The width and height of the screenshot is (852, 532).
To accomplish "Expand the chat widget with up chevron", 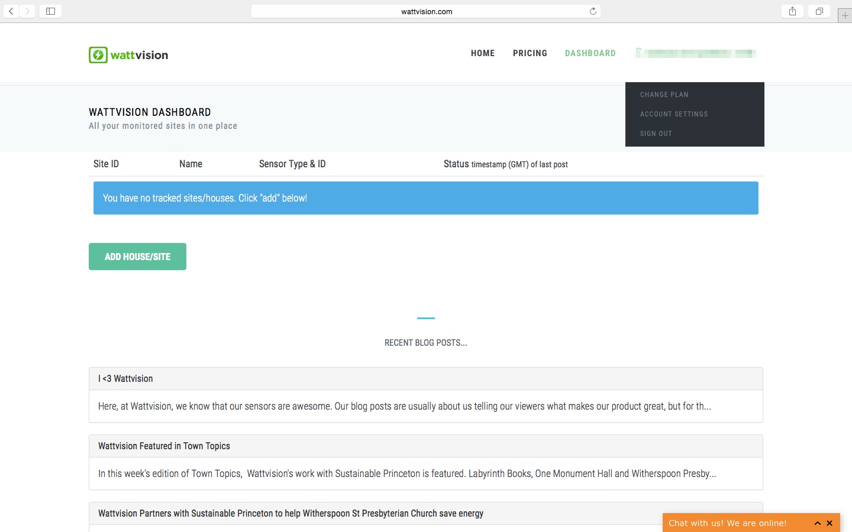I will click(818, 523).
